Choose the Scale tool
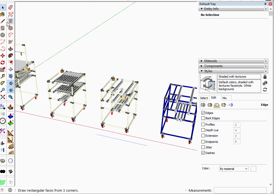The height and width of the screenshot is (194, 274). (x=3, y=69)
